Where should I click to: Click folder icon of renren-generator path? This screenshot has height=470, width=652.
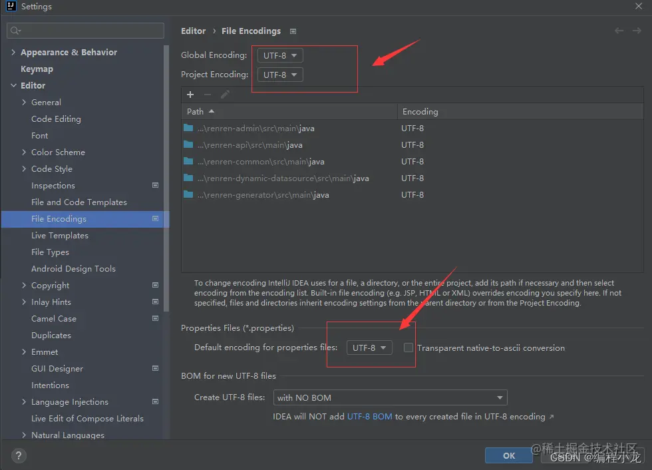188,194
